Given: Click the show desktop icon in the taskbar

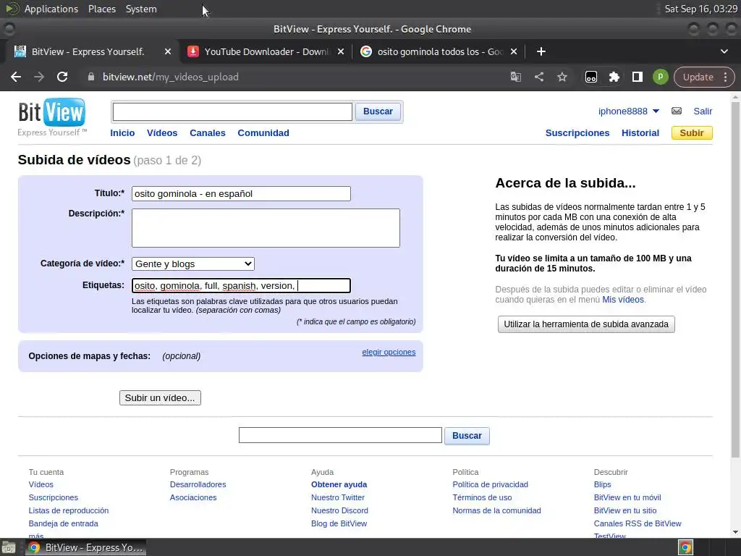Looking at the screenshot, I should [9, 547].
